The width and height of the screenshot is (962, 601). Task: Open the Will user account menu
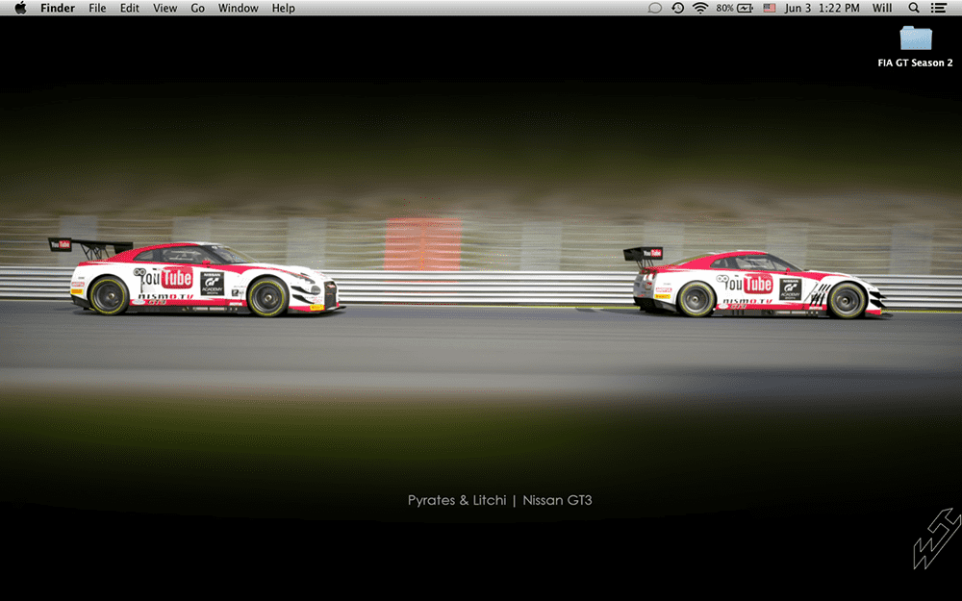pos(882,8)
